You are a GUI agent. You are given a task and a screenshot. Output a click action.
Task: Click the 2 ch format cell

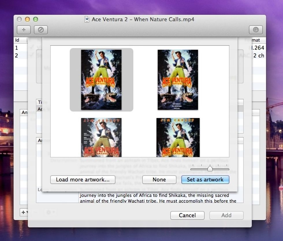[258, 56]
